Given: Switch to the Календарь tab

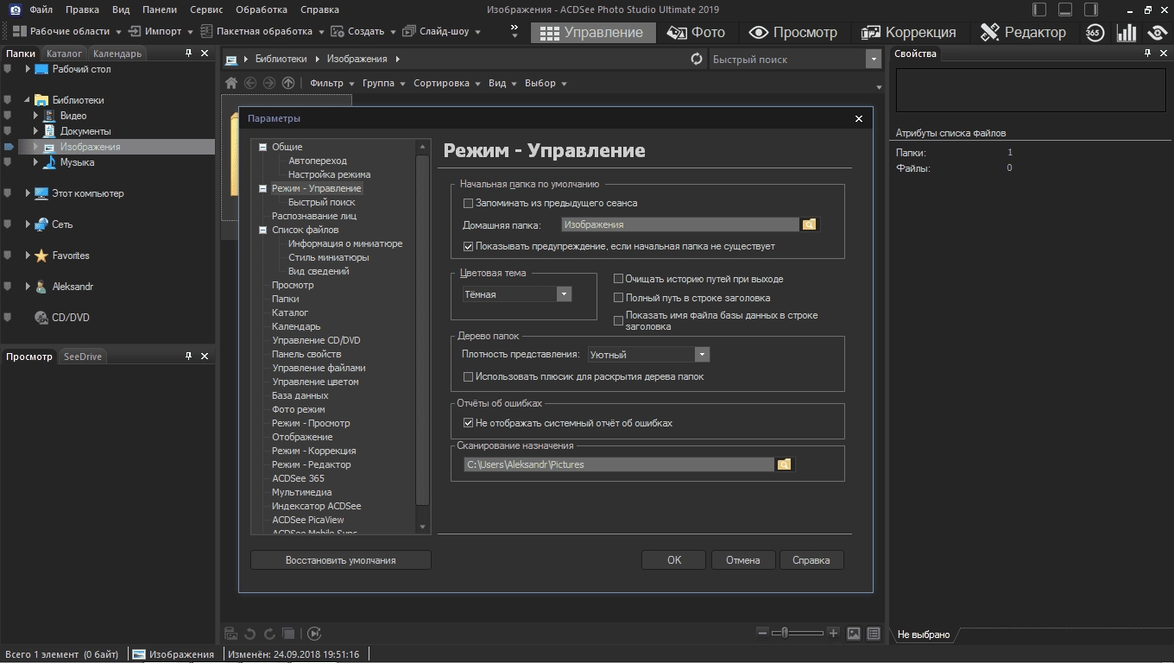Looking at the screenshot, I should (117, 54).
